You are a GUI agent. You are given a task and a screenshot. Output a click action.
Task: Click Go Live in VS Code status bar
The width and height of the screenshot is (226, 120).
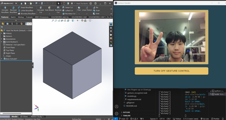tap(205, 119)
